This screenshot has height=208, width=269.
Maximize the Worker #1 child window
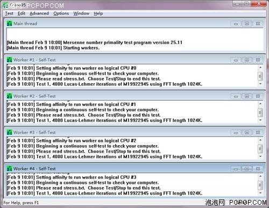pyautogui.click(x=247, y=60)
